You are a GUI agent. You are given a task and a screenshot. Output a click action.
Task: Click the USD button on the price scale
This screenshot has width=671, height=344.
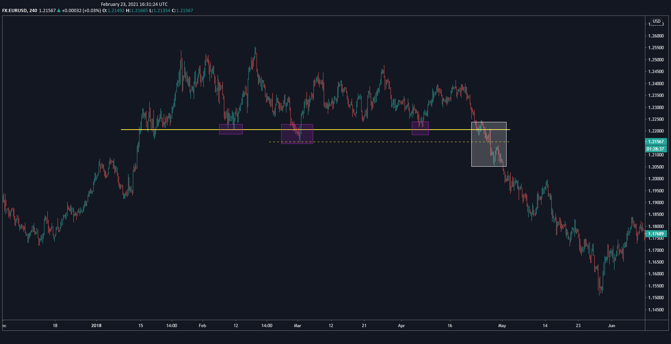coord(656,21)
